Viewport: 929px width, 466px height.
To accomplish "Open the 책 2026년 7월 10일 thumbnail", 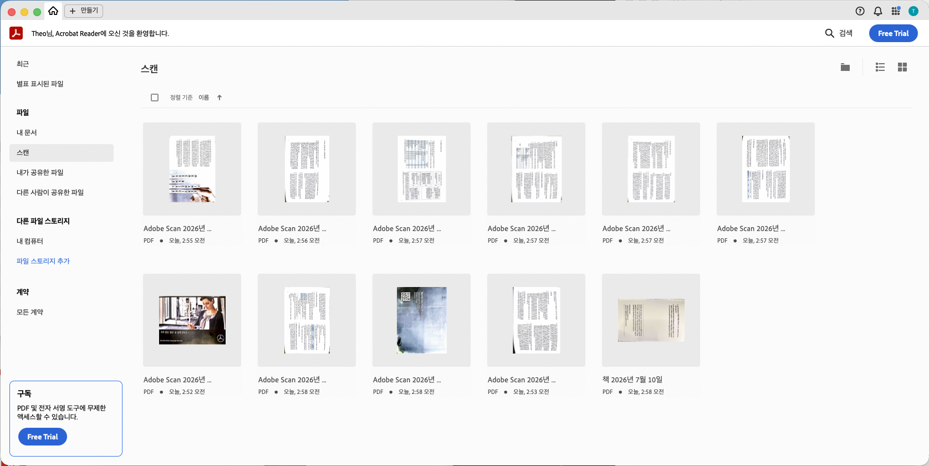I will click(651, 320).
